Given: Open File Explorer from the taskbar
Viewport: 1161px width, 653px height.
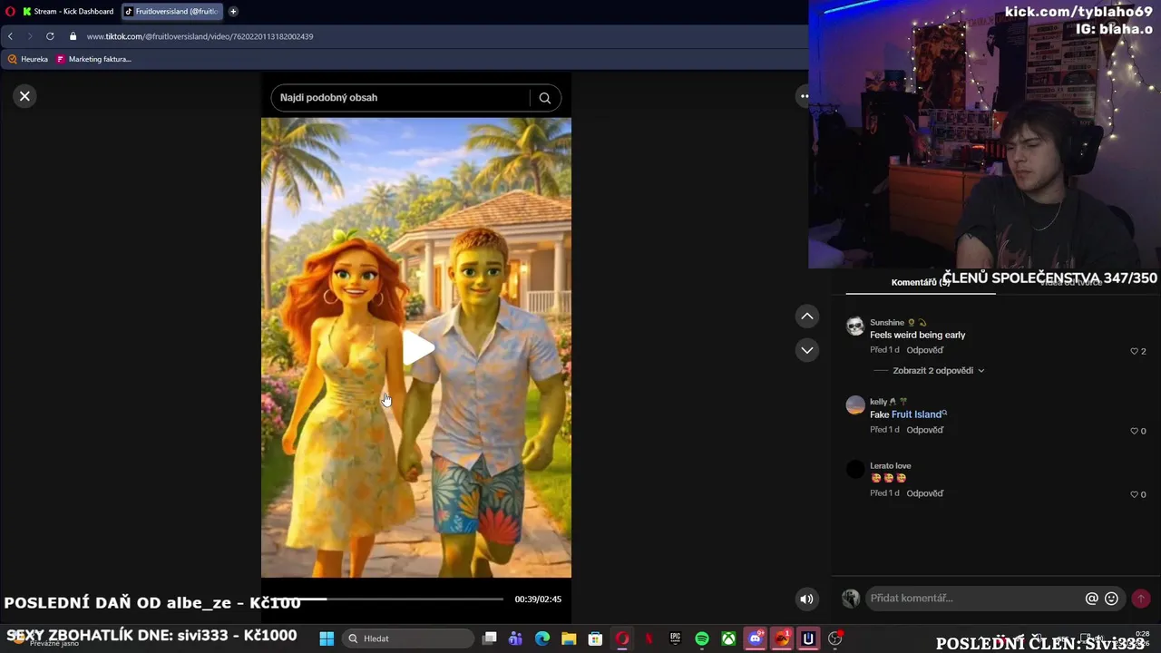Looking at the screenshot, I should tap(569, 638).
